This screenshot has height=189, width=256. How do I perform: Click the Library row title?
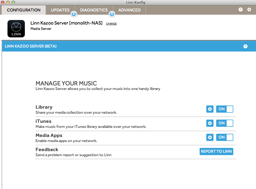point(44,107)
